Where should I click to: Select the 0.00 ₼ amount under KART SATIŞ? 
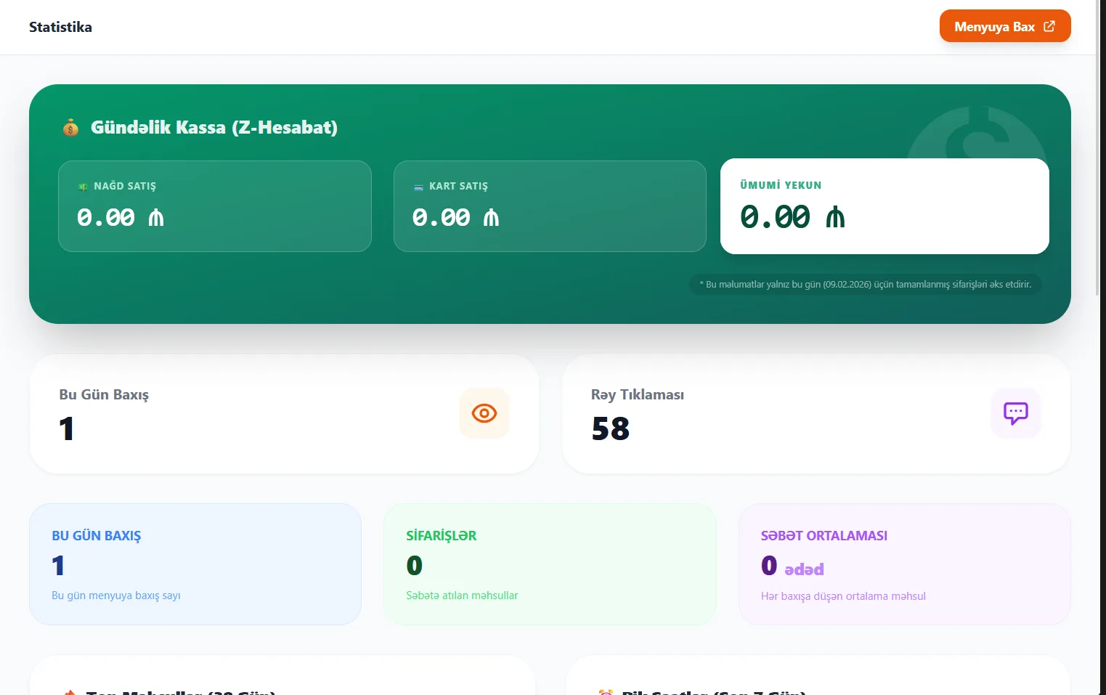click(456, 217)
